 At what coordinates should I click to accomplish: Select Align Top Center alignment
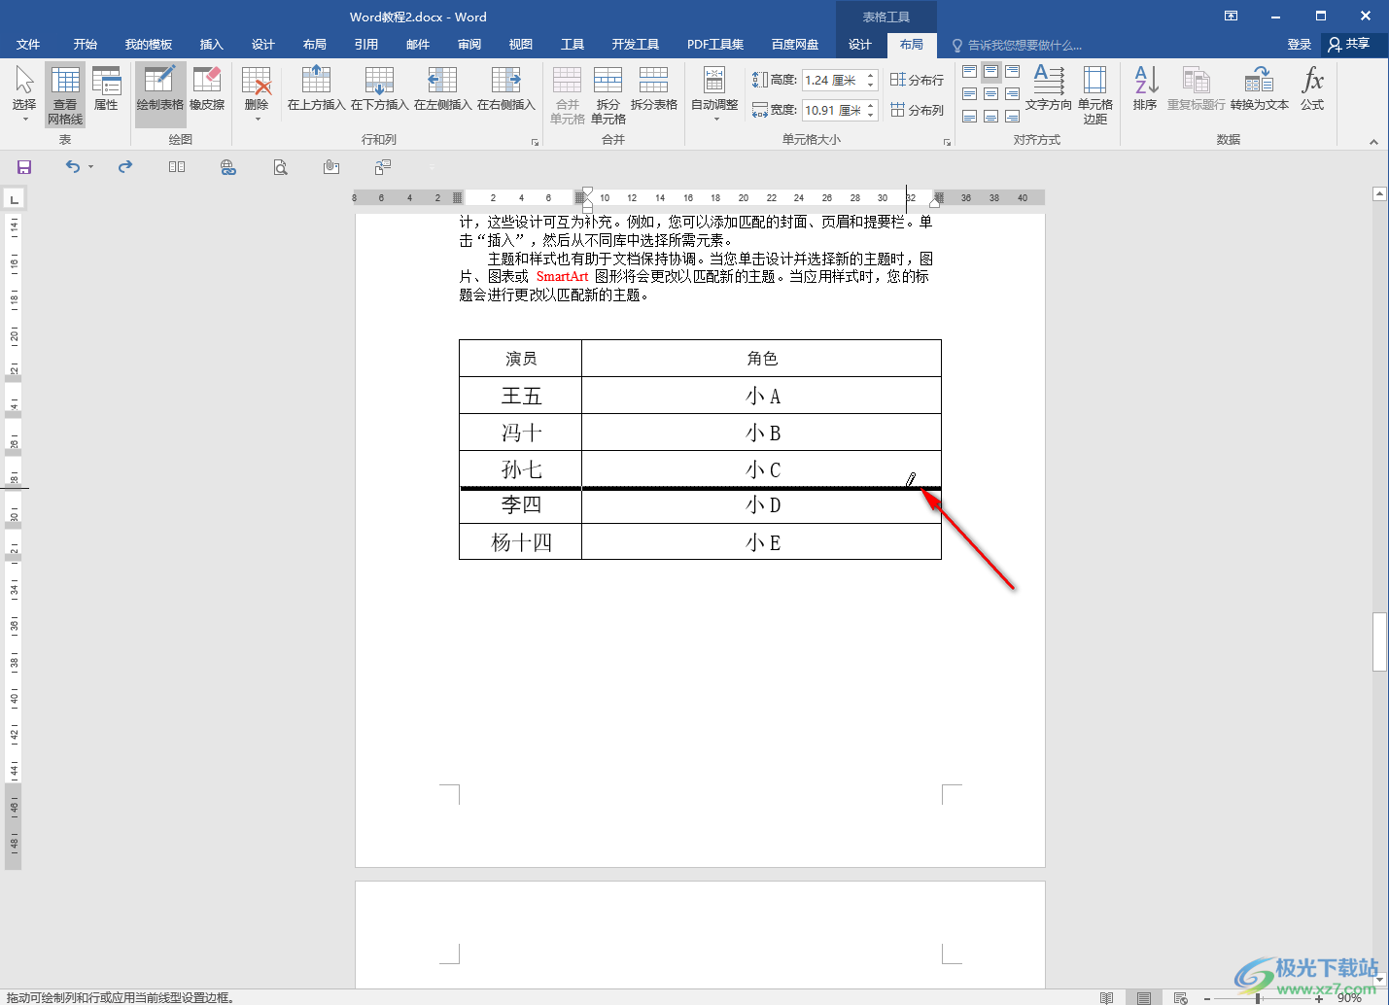[x=990, y=72]
